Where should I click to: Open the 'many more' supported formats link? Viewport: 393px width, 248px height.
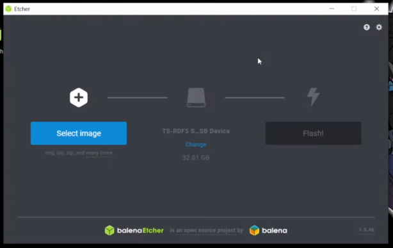[99, 153]
